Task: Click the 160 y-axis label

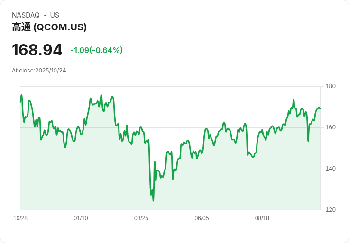Action: pyautogui.click(x=331, y=127)
